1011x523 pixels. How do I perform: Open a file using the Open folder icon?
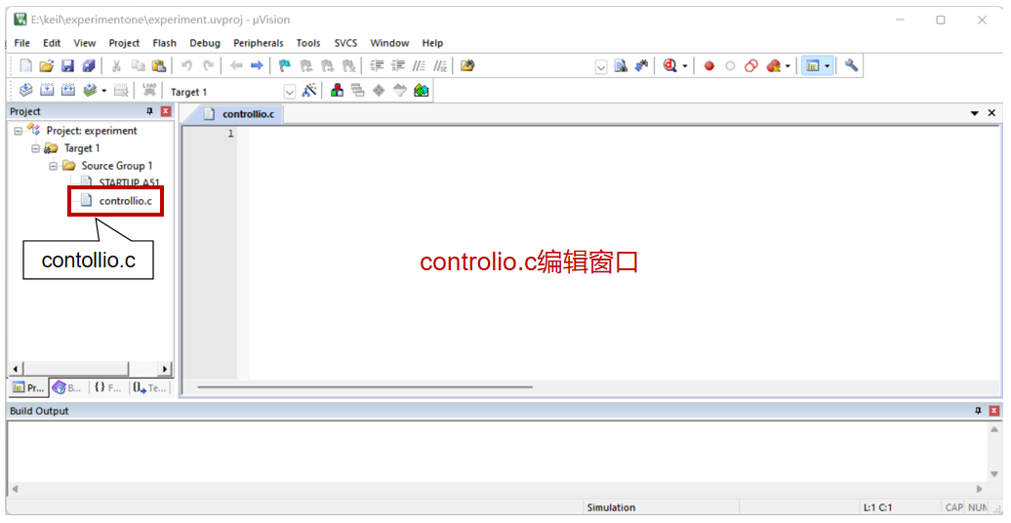pos(47,65)
